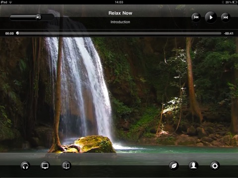Viewport: 238px width, 178px height.
Task: Tap the Bluetooth icon in status bar
Action: coord(223,2)
